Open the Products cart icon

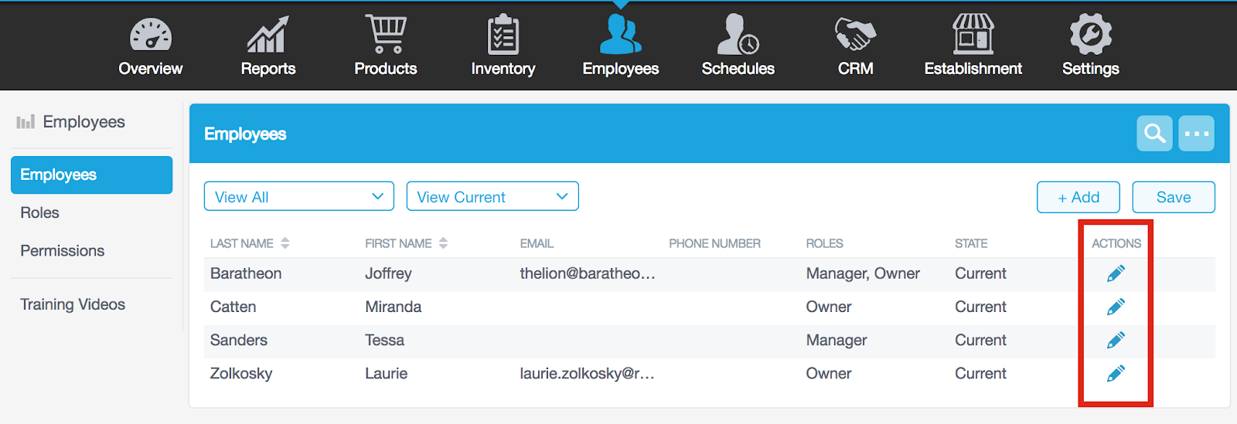pyautogui.click(x=386, y=34)
